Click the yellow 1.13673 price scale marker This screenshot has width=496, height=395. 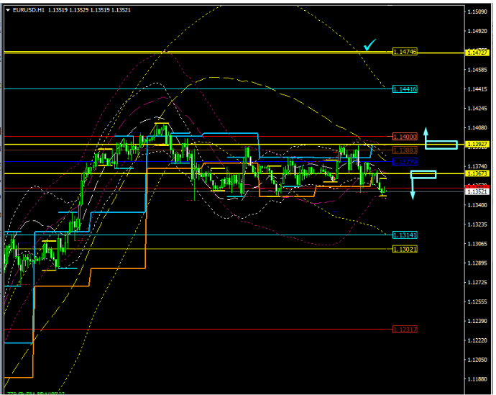coord(477,173)
